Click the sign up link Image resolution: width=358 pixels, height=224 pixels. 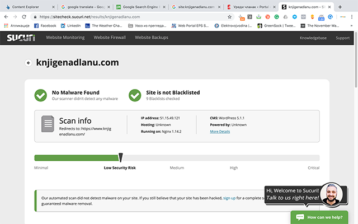point(229,198)
